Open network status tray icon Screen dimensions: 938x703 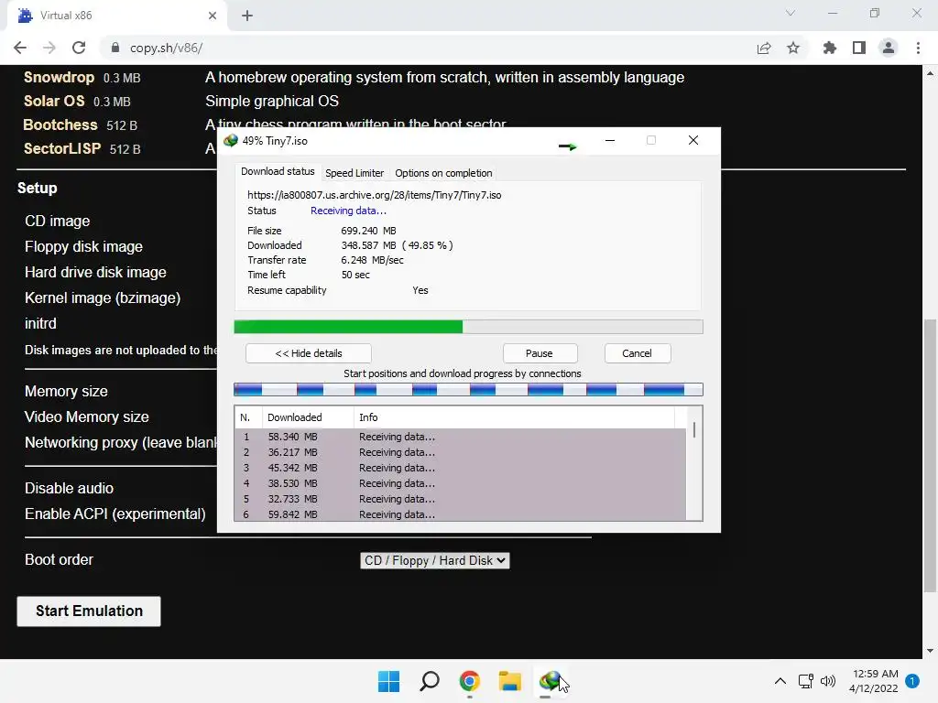pos(806,681)
